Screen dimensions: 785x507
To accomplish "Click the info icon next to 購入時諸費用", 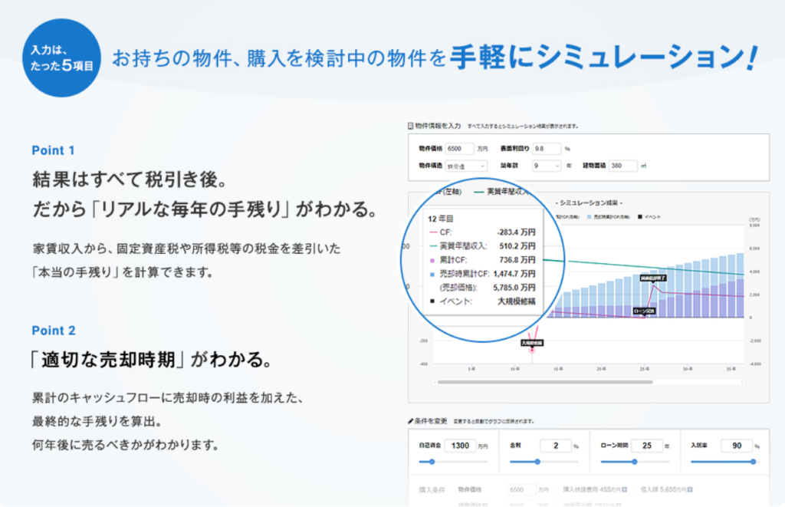I will pos(624,489).
